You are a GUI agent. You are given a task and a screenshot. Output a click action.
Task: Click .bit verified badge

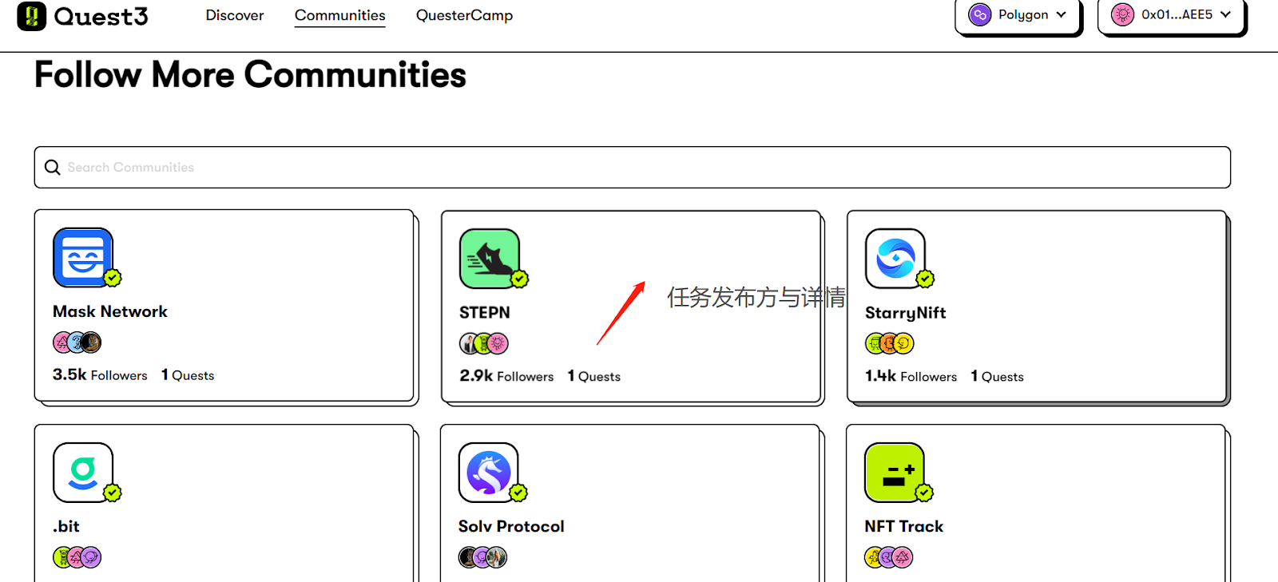click(x=113, y=493)
